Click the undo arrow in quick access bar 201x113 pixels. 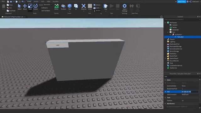pos(23,2)
